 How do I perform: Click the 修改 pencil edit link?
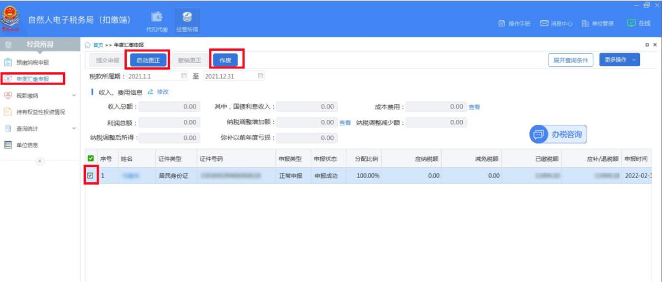pos(158,92)
